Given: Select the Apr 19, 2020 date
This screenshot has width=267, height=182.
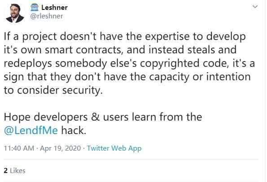Looking at the screenshot, I should coord(61,148).
